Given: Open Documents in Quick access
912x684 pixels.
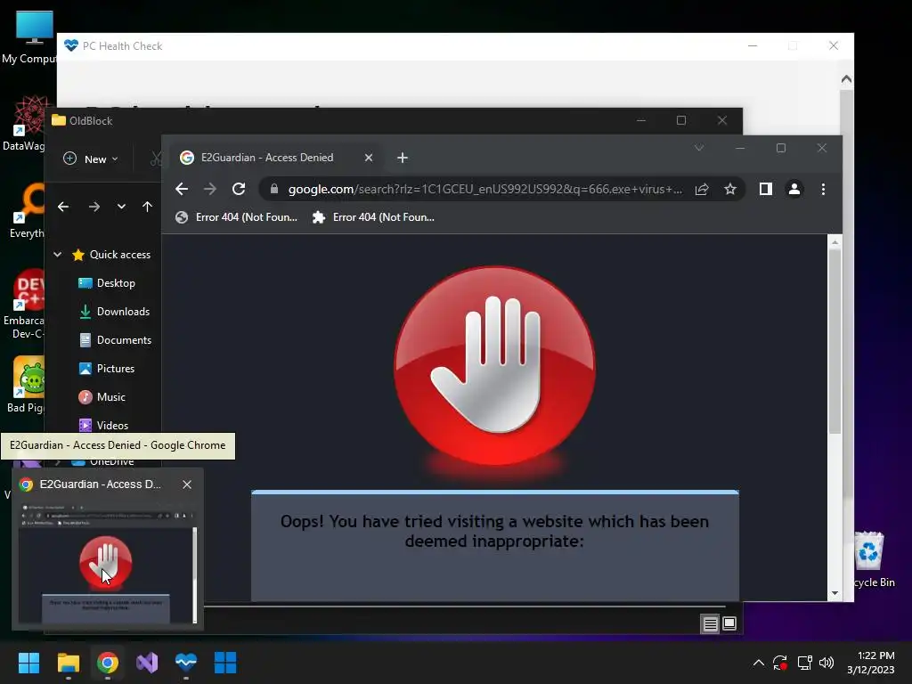Looking at the screenshot, I should coord(115,340).
